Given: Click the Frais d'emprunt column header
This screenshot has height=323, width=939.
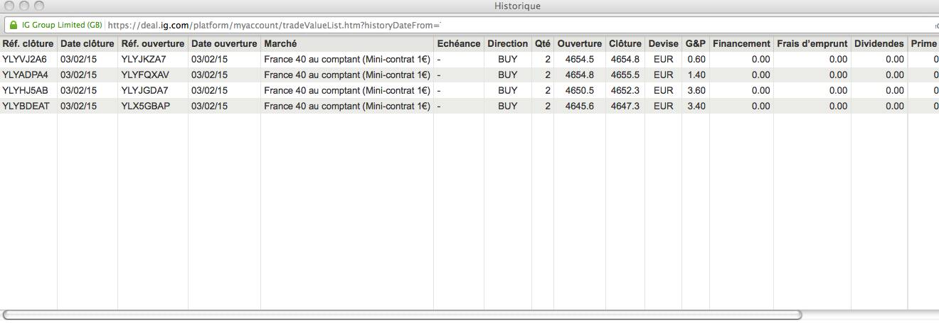Looking at the screenshot, I should click(812, 44).
